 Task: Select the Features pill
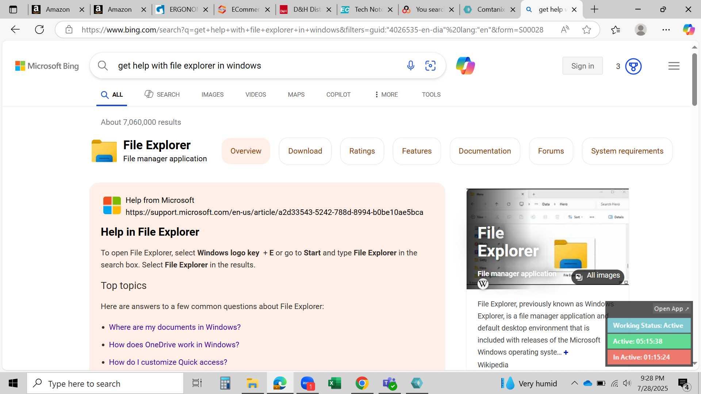pyautogui.click(x=417, y=151)
